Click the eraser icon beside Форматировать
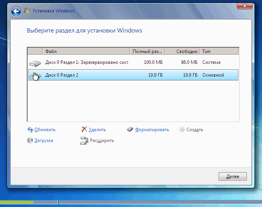This screenshot has height=207, width=262. (x=130, y=130)
